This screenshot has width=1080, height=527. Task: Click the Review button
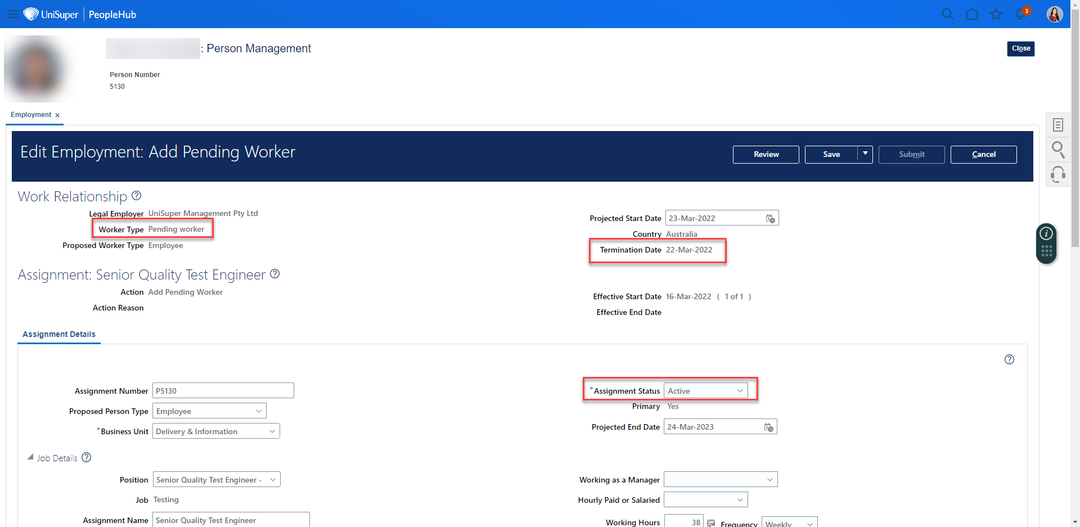766,154
